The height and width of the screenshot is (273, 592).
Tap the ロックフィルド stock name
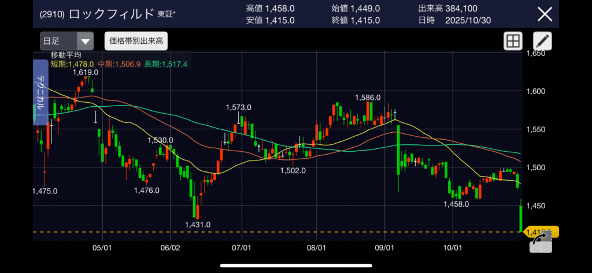(x=112, y=14)
